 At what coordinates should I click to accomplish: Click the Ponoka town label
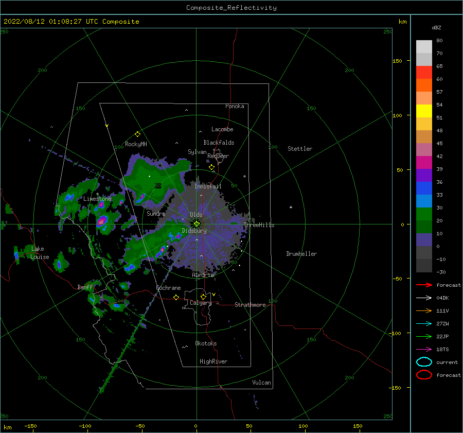click(235, 106)
